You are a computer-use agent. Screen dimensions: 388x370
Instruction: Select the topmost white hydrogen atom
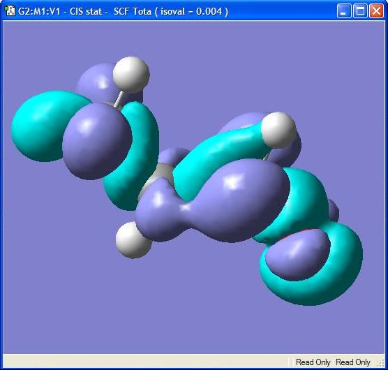coord(131,75)
